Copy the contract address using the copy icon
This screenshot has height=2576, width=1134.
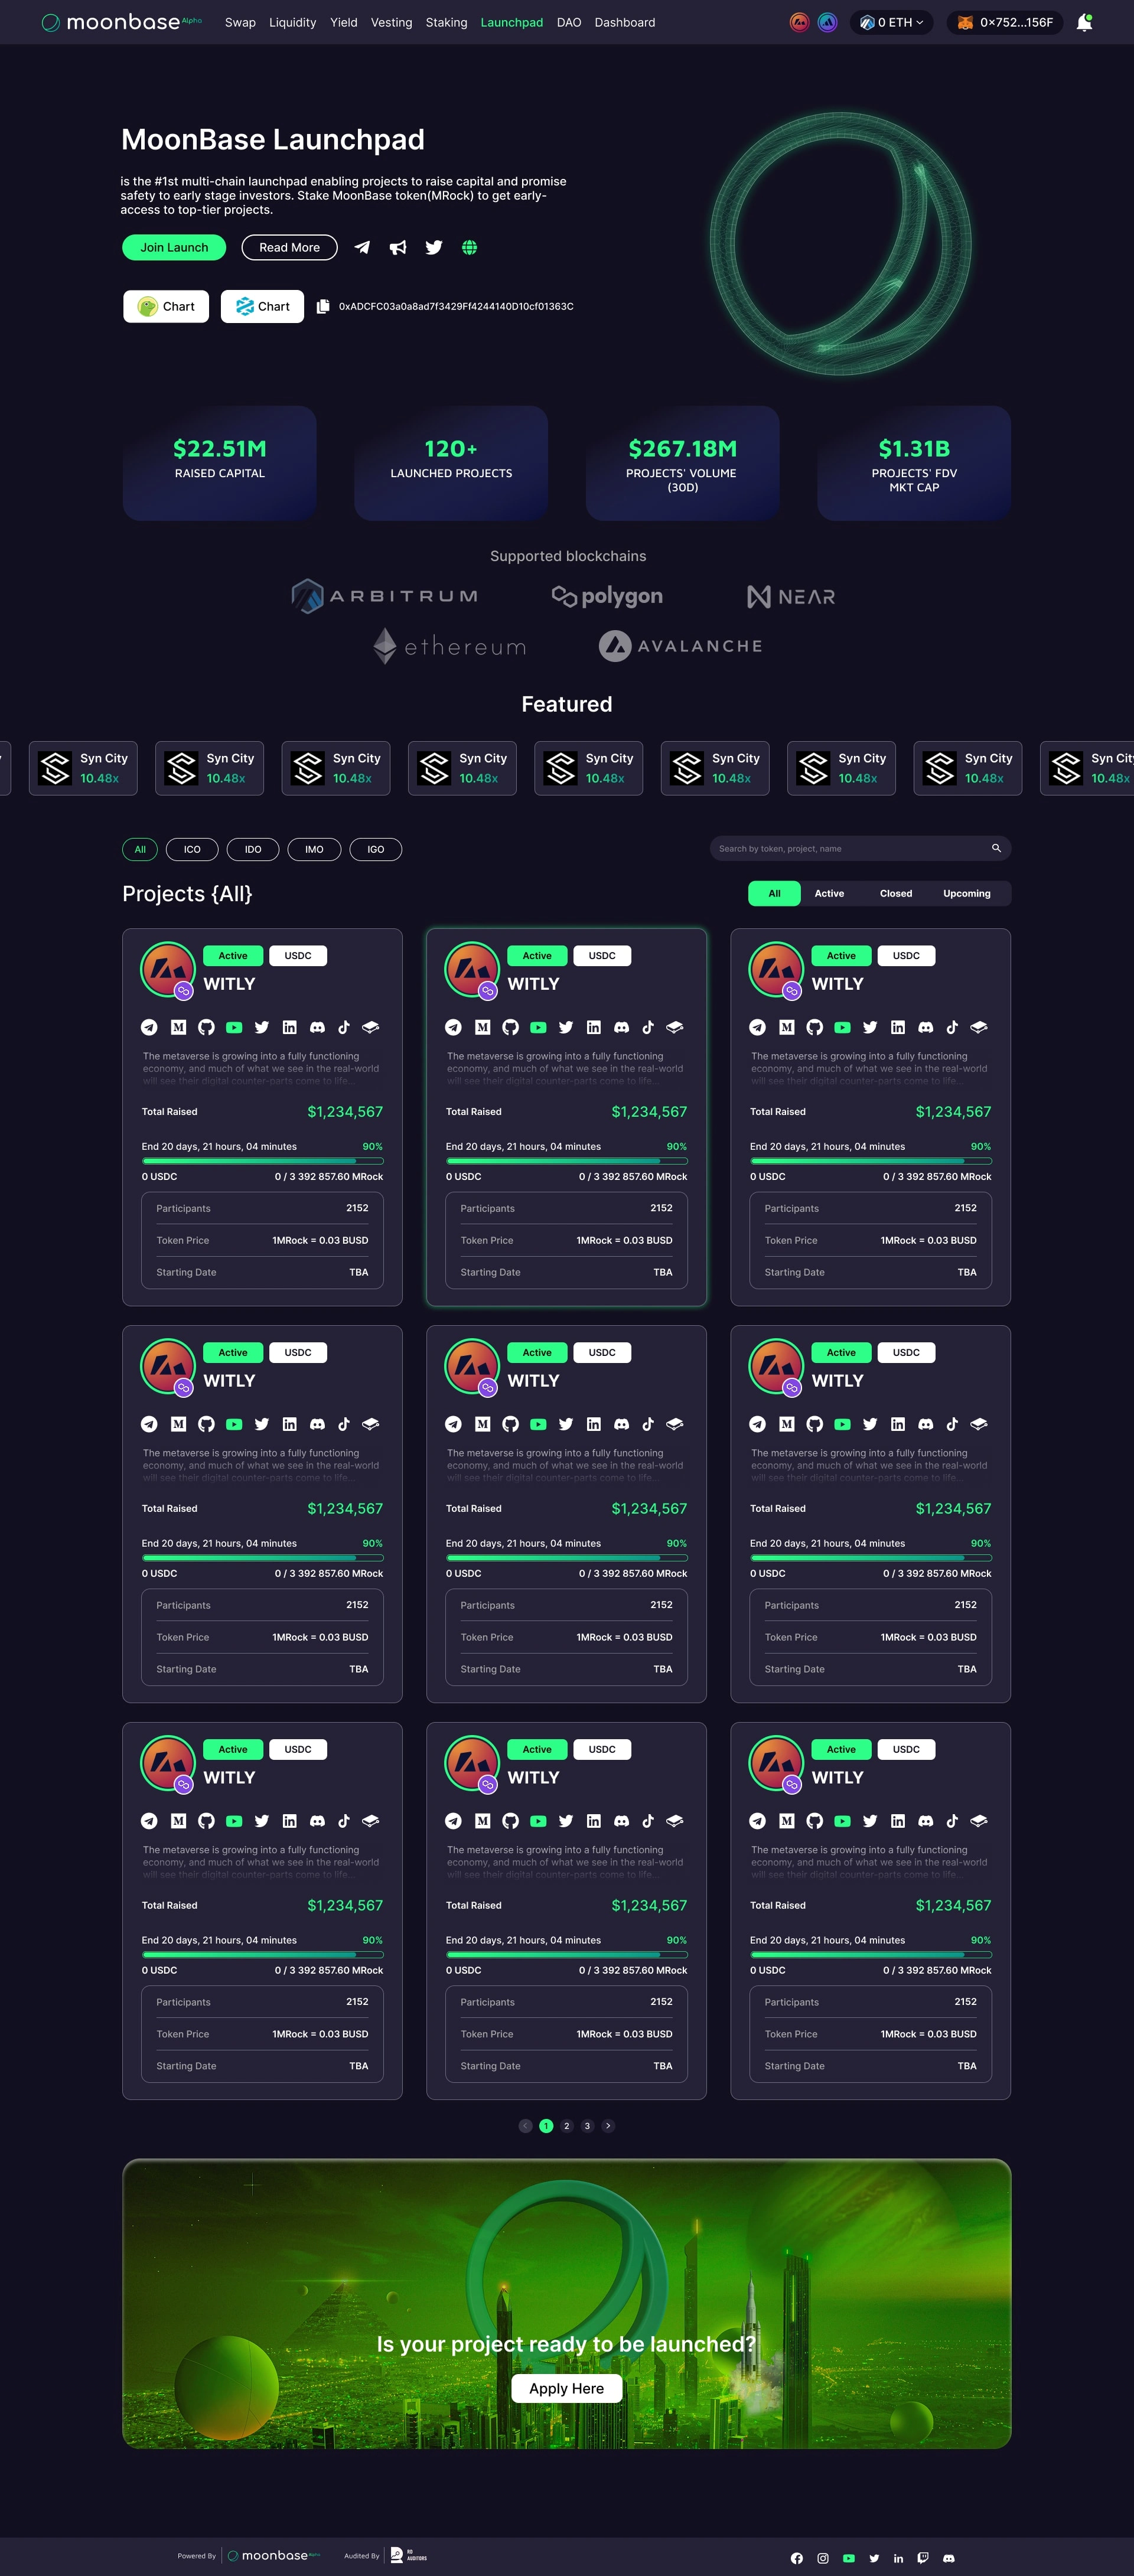tap(322, 307)
